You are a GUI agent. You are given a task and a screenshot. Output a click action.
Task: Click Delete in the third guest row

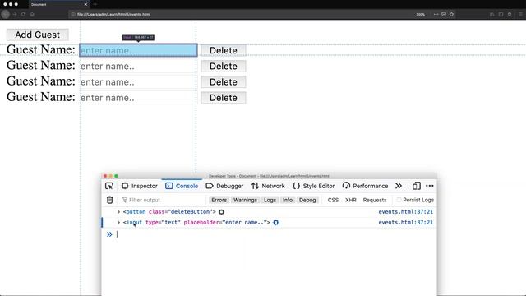[x=224, y=82]
